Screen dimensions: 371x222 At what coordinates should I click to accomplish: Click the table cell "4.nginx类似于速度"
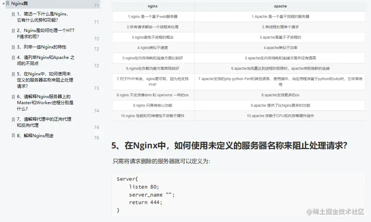coord(152,47)
